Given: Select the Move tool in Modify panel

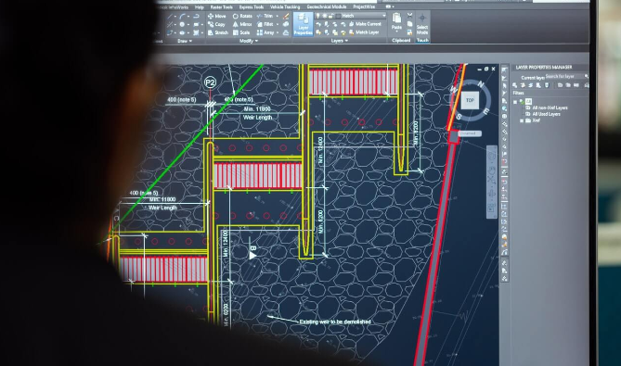Looking at the screenshot, I should pos(217,16).
